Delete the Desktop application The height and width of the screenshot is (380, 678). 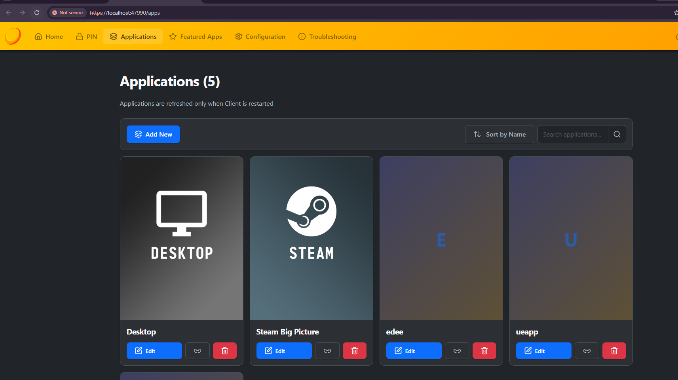[x=225, y=351]
